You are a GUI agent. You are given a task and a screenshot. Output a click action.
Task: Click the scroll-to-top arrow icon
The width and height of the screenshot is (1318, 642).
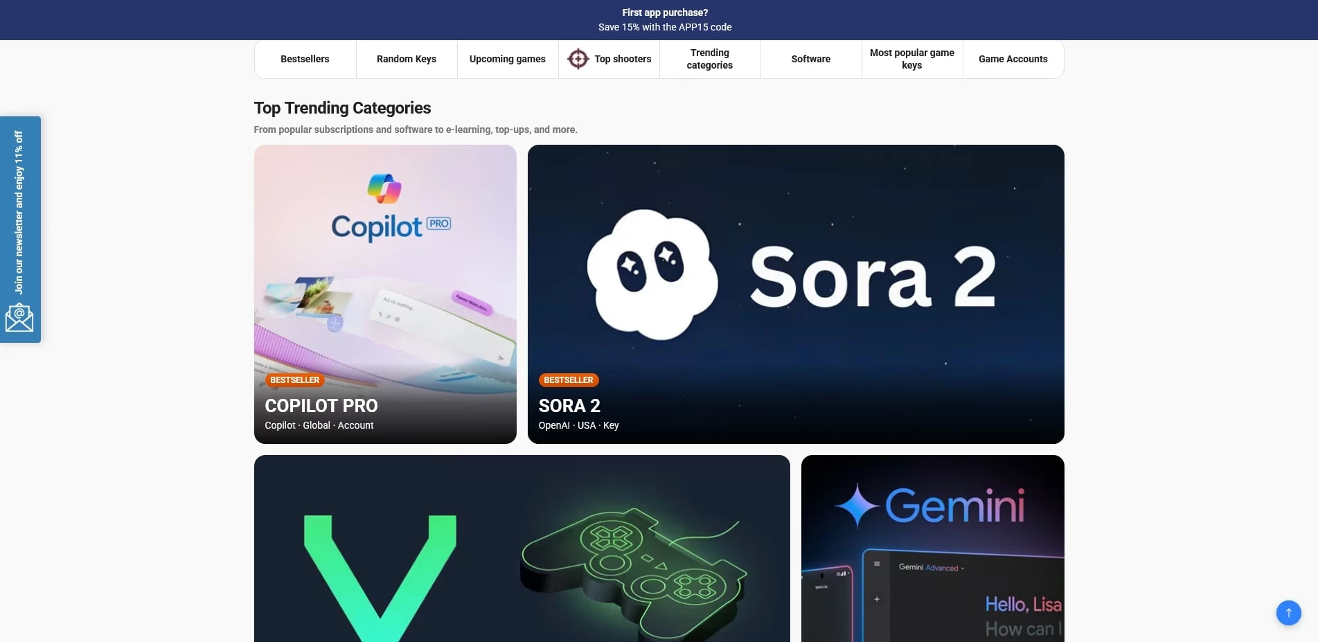[1288, 613]
